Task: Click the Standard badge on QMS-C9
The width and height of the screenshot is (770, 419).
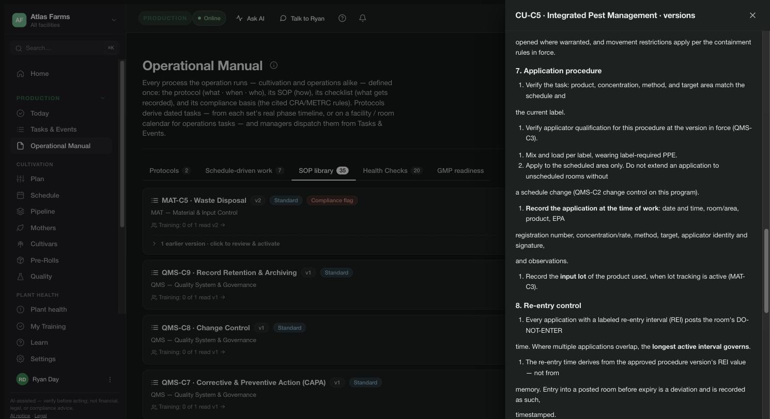Action: coord(336,273)
